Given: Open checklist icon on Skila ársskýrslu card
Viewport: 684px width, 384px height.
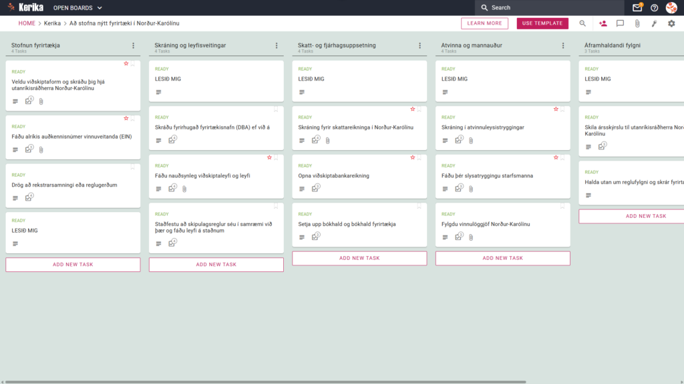Looking at the screenshot, I should click(x=602, y=146).
